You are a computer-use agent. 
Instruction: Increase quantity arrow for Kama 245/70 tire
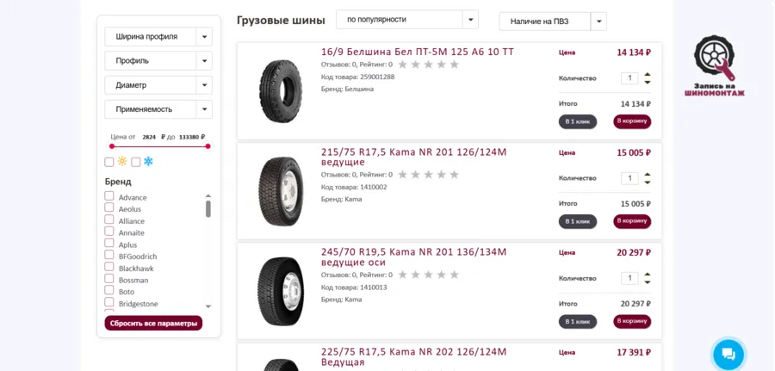pyautogui.click(x=648, y=275)
